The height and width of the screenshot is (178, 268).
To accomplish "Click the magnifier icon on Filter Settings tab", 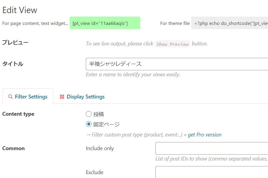I will click(x=10, y=97).
